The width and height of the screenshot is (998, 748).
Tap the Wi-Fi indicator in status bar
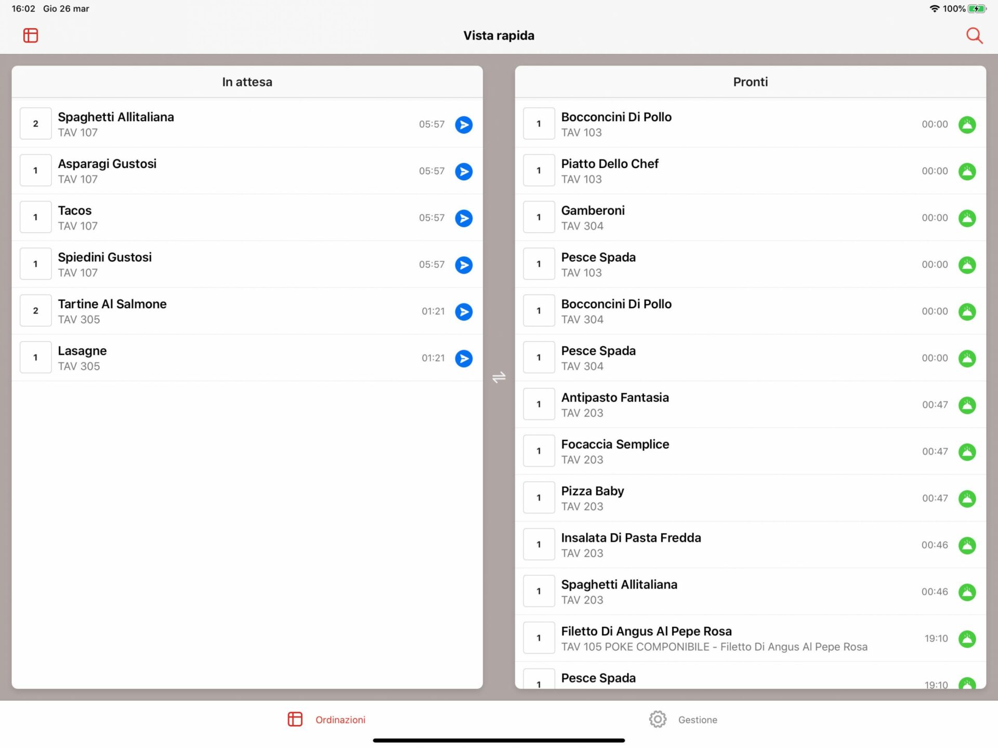[935, 9]
